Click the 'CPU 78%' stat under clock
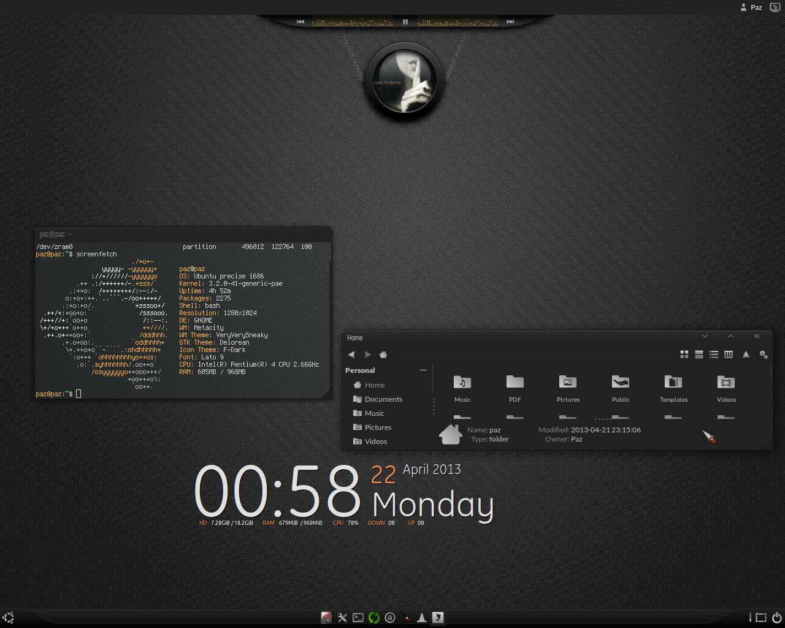Screen dimensions: 785x628 tap(346, 523)
